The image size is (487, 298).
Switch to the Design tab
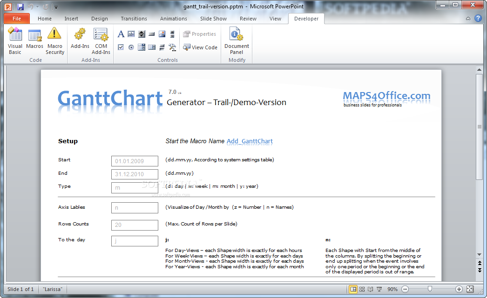[x=99, y=19]
